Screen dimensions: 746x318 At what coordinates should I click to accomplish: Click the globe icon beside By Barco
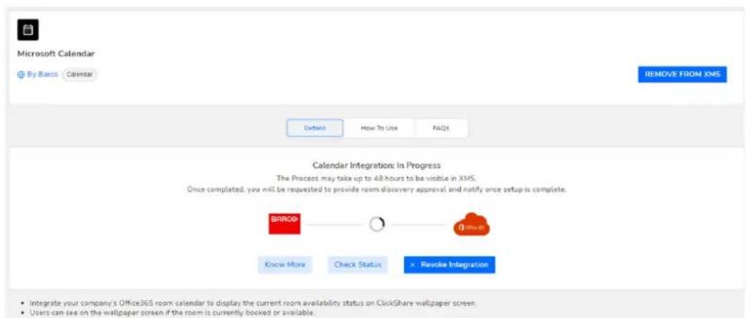click(x=20, y=75)
